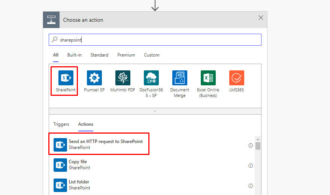The height and width of the screenshot is (195, 330).
Task: Switch to the Standard tab
Action: pyautogui.click(x=99, y=55)
